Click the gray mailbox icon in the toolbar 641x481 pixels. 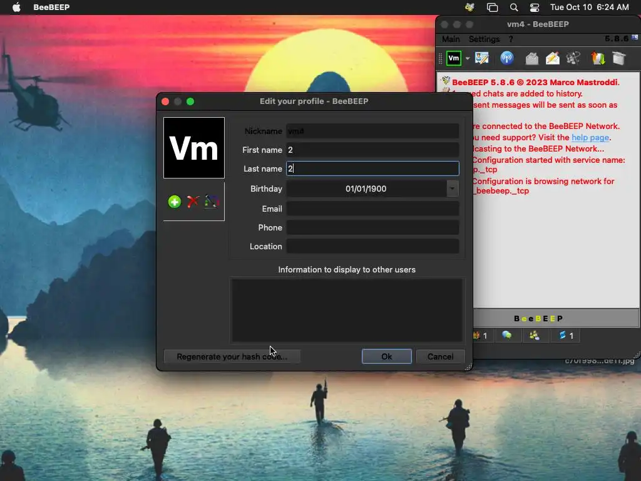click(x=531, y=58)
